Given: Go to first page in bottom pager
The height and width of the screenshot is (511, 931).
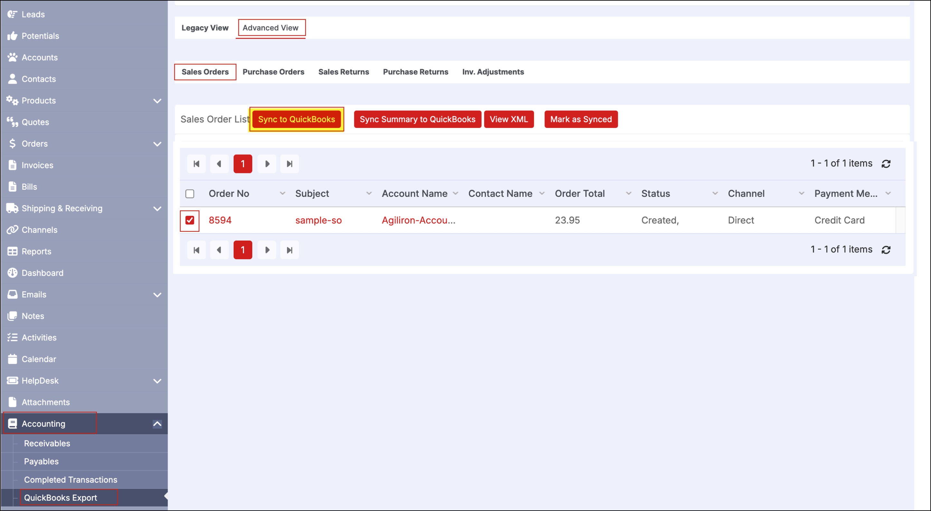Looking at the screenshot, I should [x=196, y=250].
